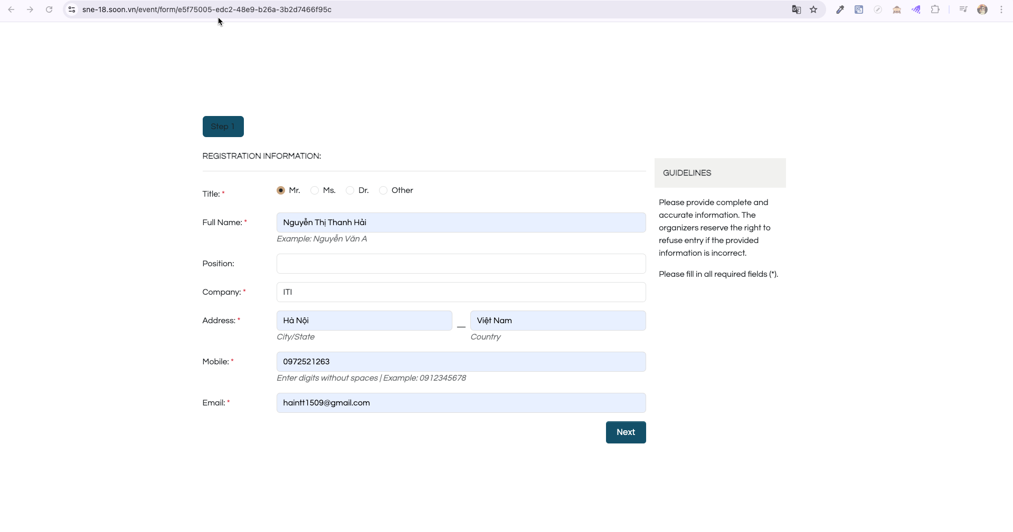Screen dimensions: 1013x532
Task: Open the media controls icon
Action: [x=963, y=9]
